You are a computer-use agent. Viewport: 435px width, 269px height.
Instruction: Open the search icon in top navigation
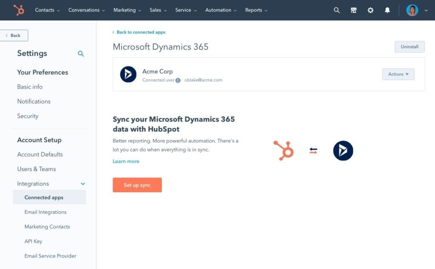(x=336, y=10)
